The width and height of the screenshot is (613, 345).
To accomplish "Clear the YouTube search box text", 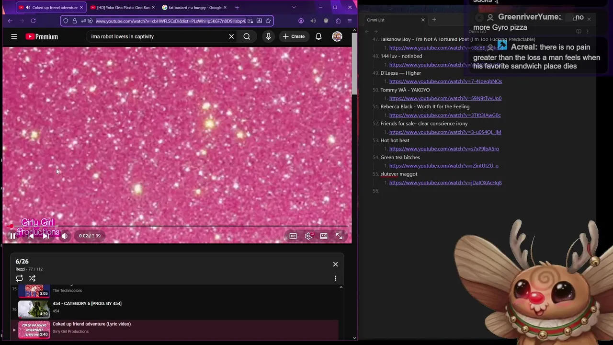I will [x=231, y=36].
